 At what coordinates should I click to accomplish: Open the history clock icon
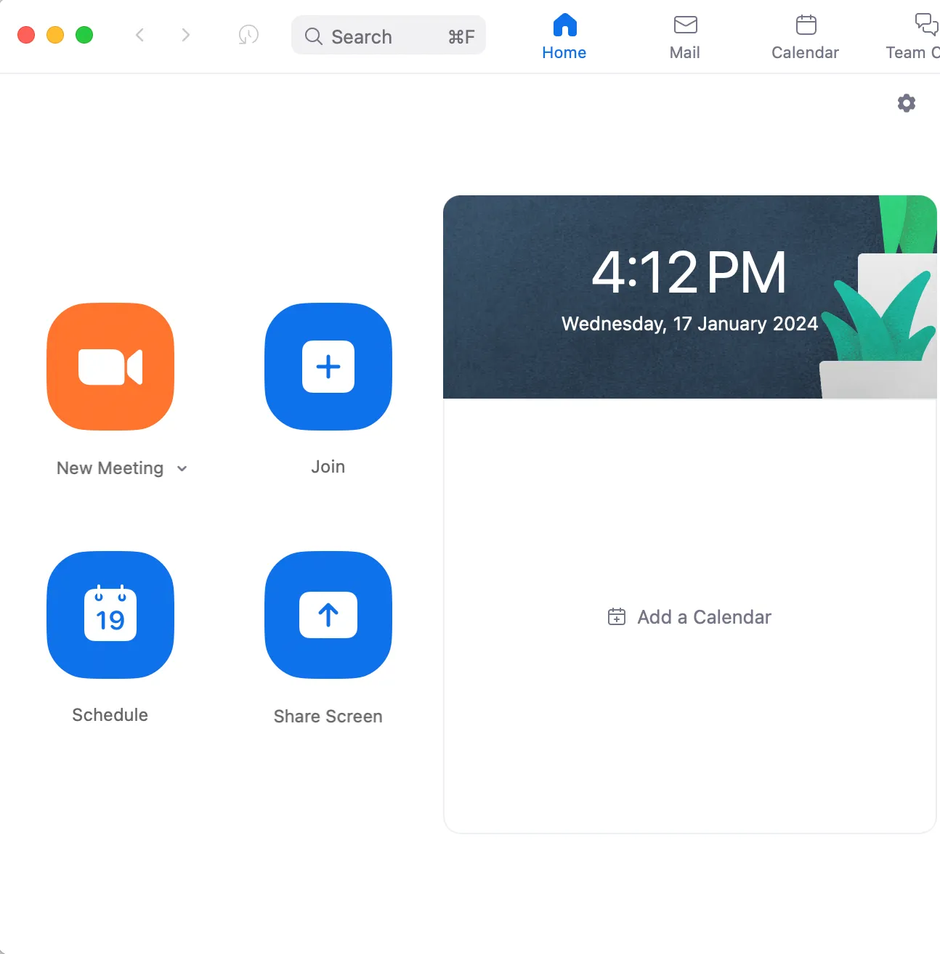click(248, 35)
